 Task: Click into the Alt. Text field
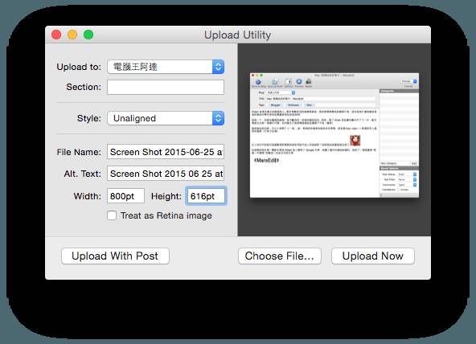coord(166,174)
